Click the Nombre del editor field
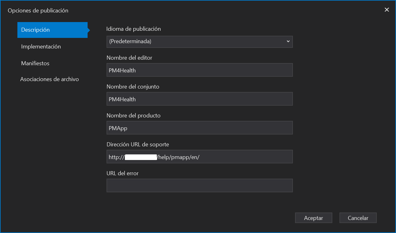The width and height of the screenshot is (396, 233). tap(200, 70)
